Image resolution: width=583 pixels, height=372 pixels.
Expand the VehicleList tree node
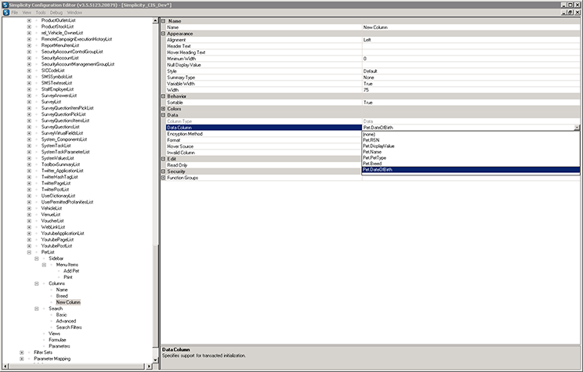(29, 208)
